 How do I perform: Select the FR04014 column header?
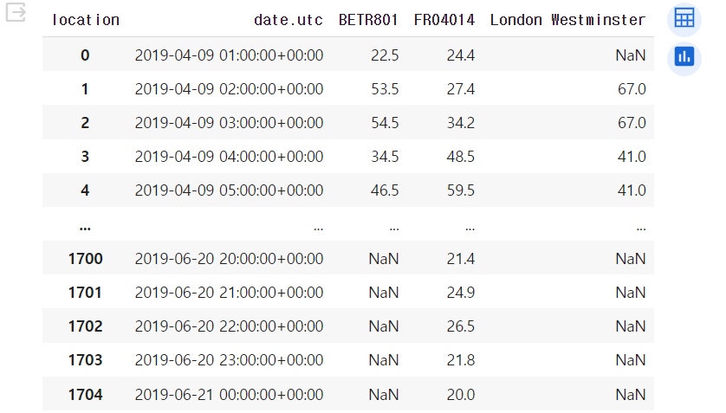(444, 20)
